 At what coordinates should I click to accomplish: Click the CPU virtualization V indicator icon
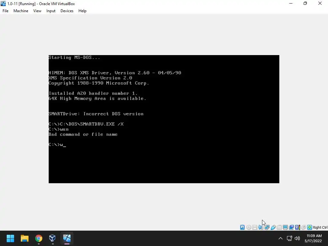click(298, 227)
